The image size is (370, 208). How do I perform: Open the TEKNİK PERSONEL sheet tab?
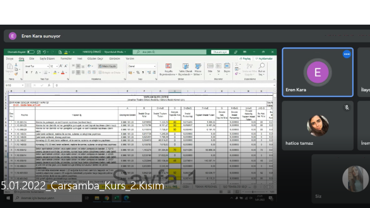click(x=206, y=186)
